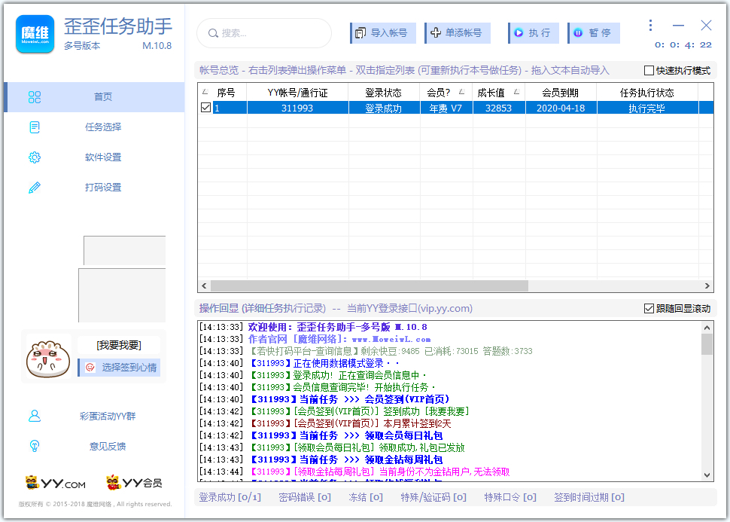The image size is (730, 522).
Task: Click the 登录状态 column header
Action: click(x=384, y=93)
